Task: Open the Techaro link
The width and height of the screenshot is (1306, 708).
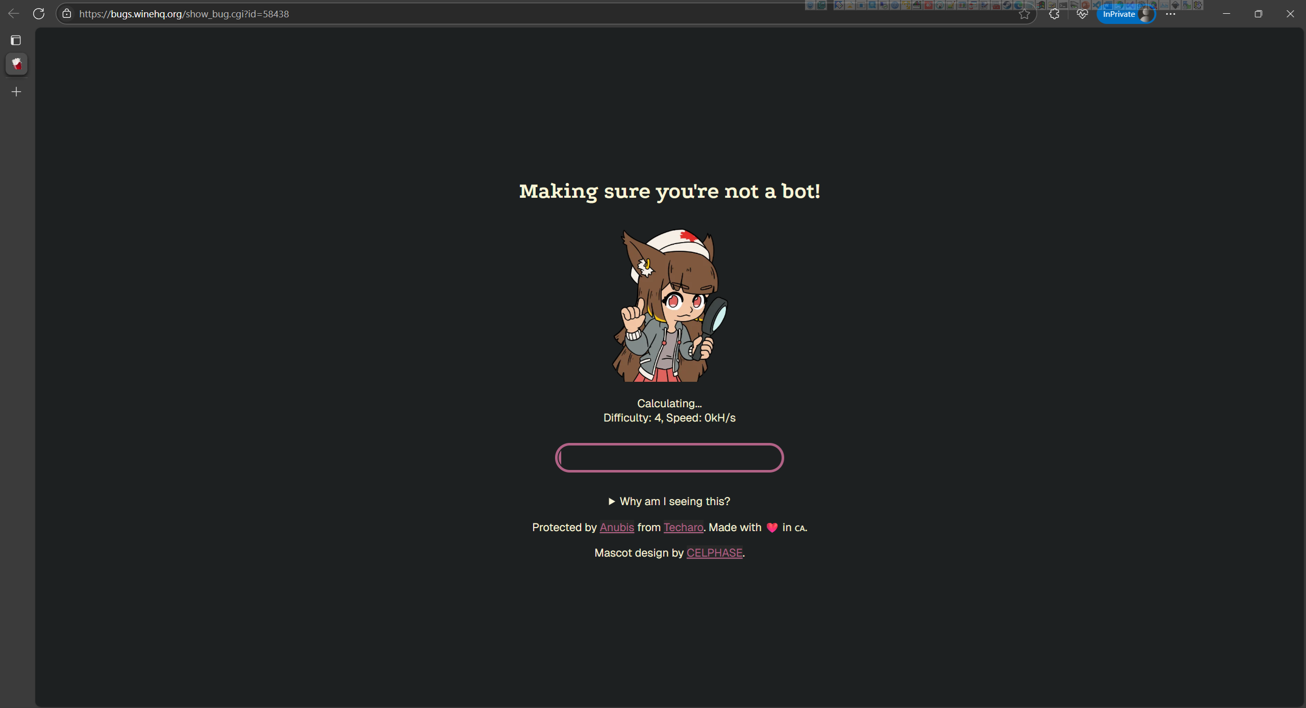Action: [684, 528]
